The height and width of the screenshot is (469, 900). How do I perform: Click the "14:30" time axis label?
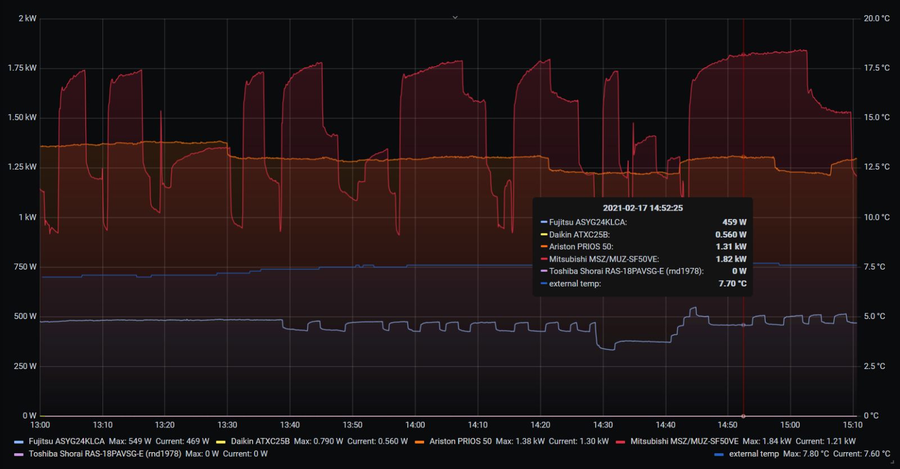tap(603, 425)
